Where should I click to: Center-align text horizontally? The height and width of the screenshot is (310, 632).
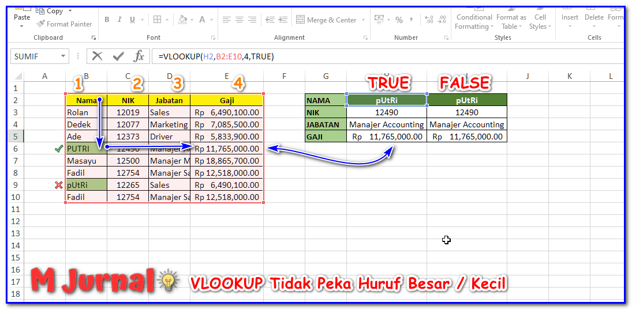pos(239,20)
